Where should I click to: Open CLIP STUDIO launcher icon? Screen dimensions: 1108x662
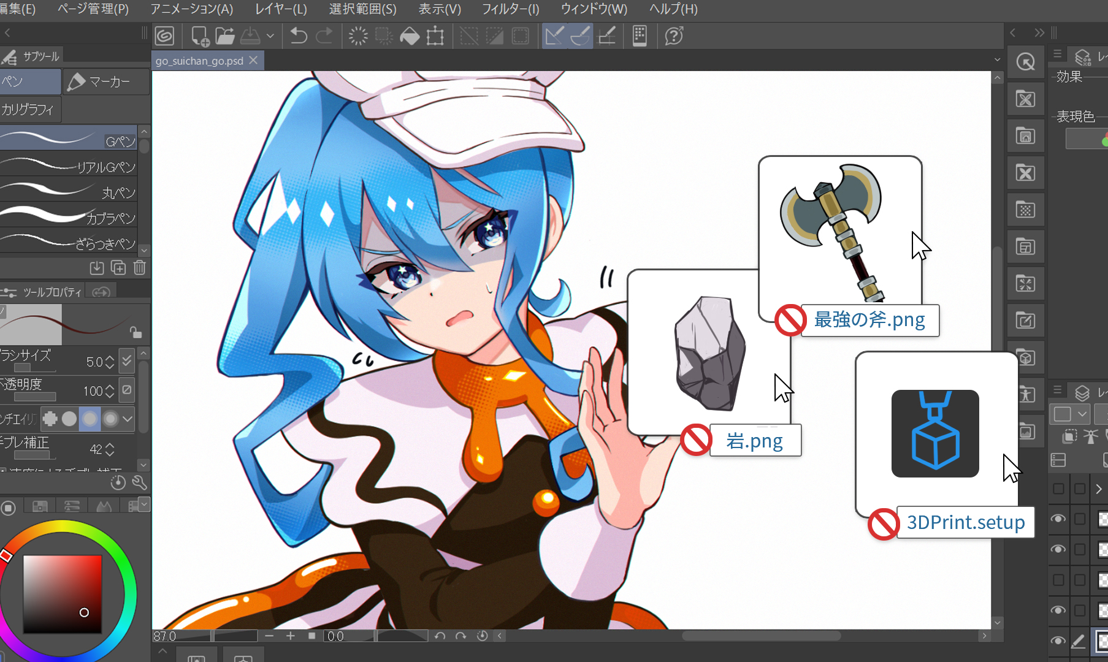164,36
